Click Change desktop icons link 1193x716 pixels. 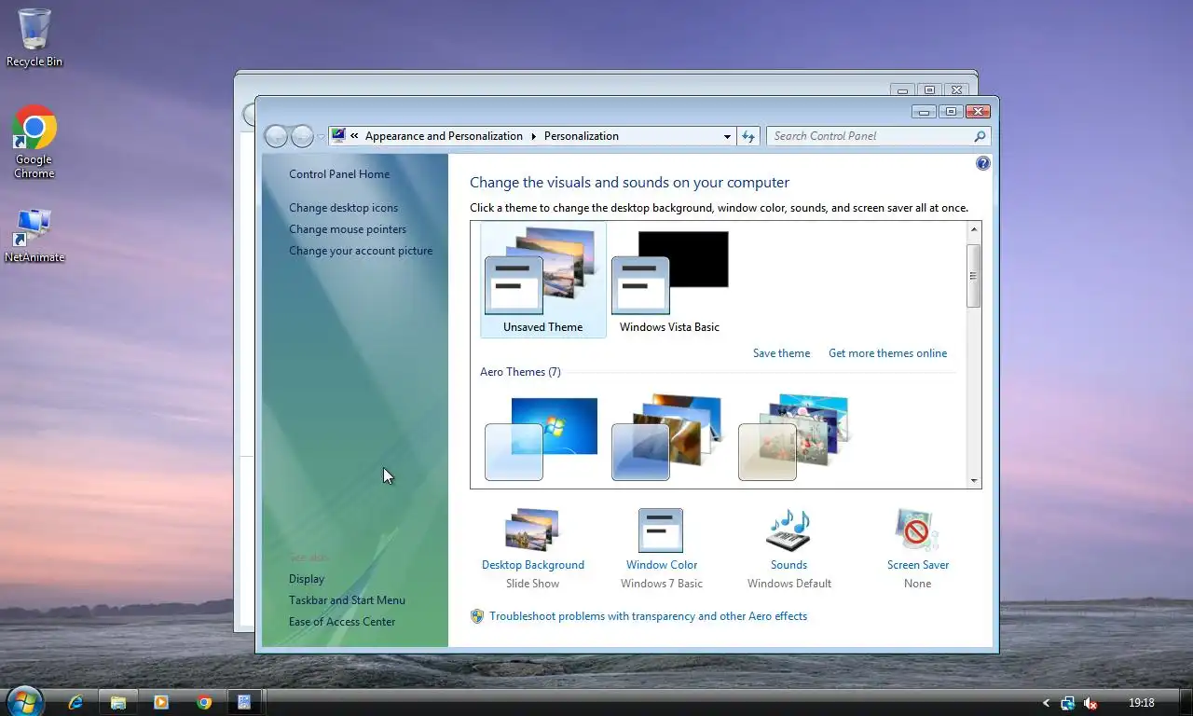pyautogui.click(x=343, y=208)
